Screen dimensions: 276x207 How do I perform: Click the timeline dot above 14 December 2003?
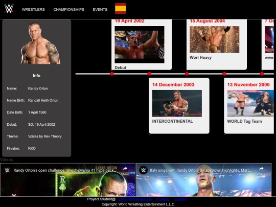(149, 74)
